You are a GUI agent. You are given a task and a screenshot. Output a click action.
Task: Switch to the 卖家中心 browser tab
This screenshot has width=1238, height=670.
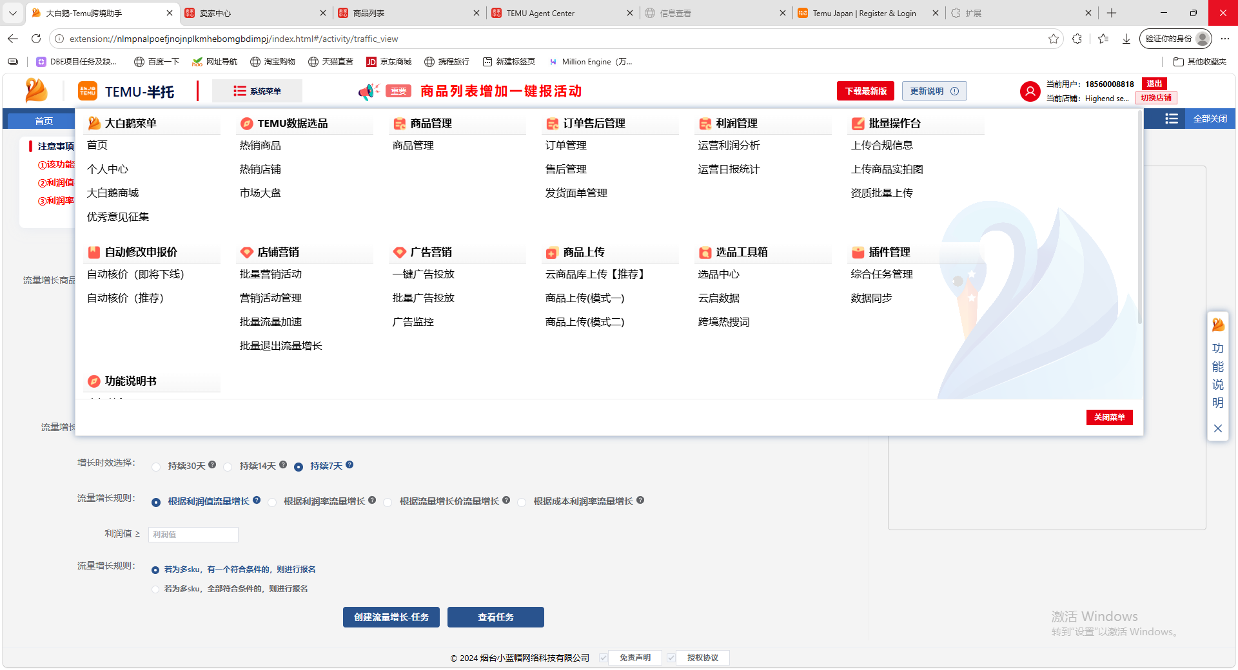pyautogui.click(x=255, y=13)
